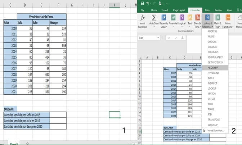This screenshot has width=242, height=145.
Task: Click the BUSCARH label cell in left sheet
Action: pos(10,109)
